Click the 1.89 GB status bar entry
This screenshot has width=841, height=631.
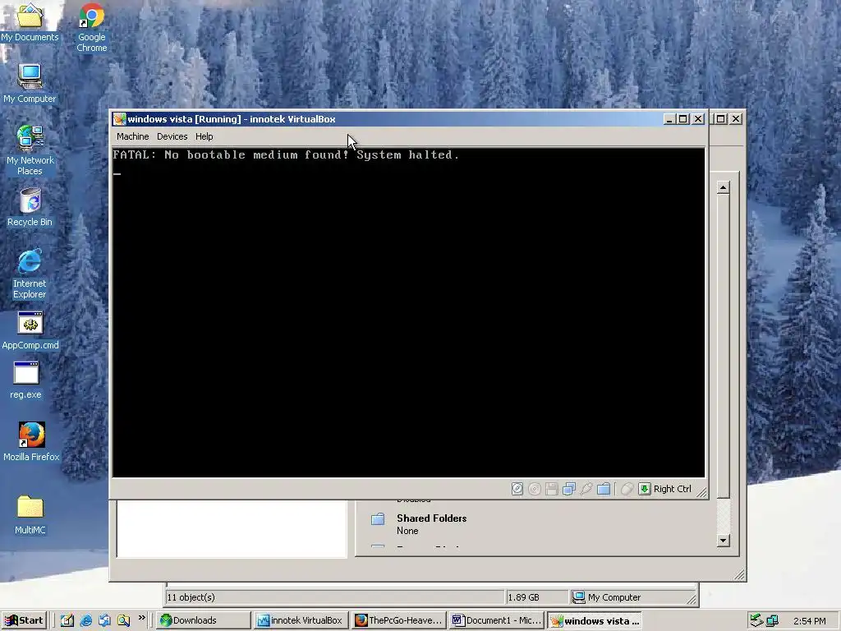click(523, 597)
